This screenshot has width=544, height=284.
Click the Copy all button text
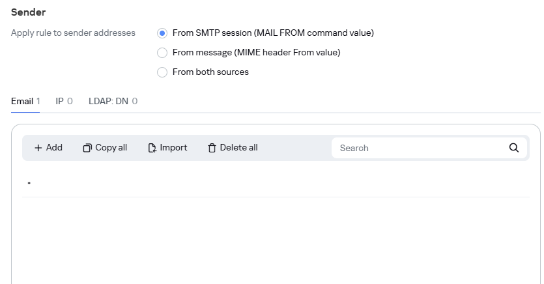[111, 148]
